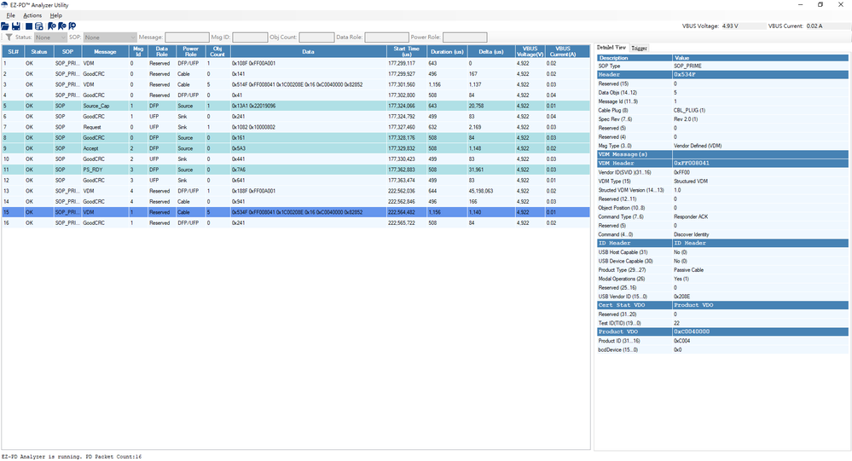Select the last GoodCRC row 16

click(296, 222)
